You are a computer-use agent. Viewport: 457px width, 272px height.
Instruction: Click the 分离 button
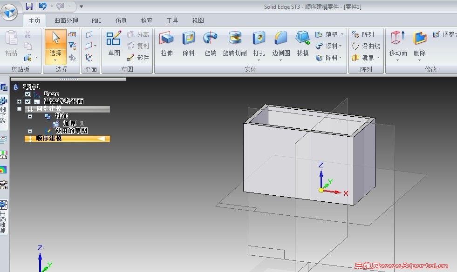138,34
